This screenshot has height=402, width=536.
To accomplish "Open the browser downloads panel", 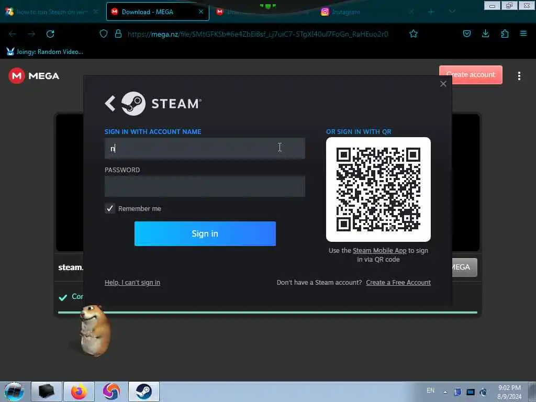I will point(485,33).
